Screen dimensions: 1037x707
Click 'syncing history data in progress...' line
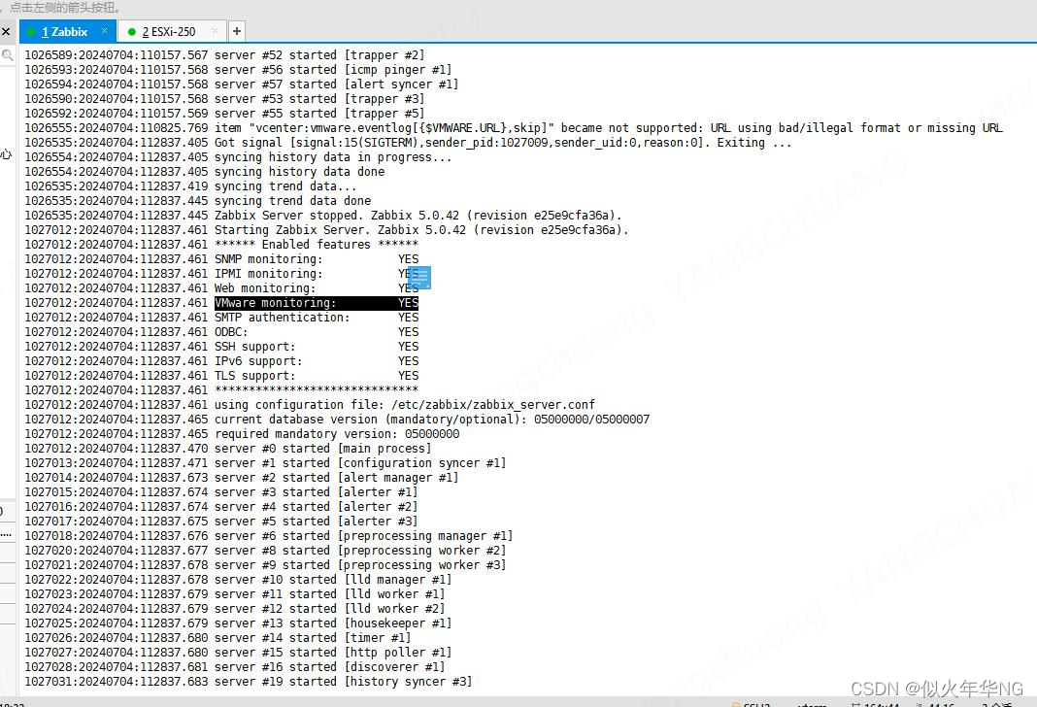tap(238, 157)
